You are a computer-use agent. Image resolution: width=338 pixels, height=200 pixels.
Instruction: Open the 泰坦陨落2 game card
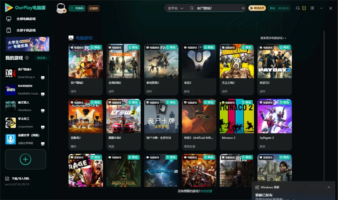(x=161, y=70)
